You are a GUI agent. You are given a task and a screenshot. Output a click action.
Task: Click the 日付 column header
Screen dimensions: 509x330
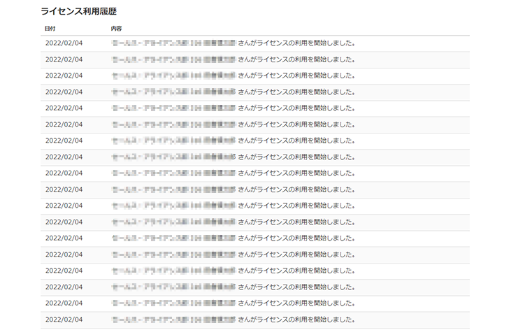tap(50, 29)
